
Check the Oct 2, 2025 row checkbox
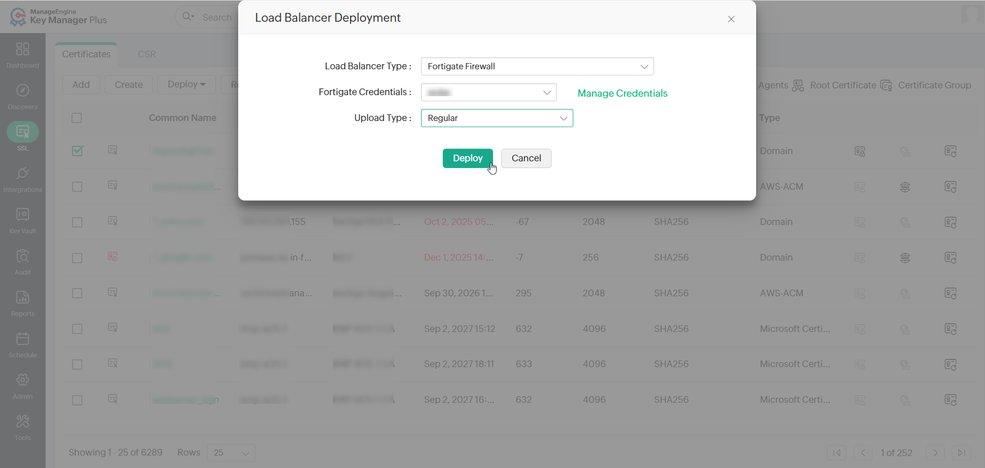tap(77, 222)
